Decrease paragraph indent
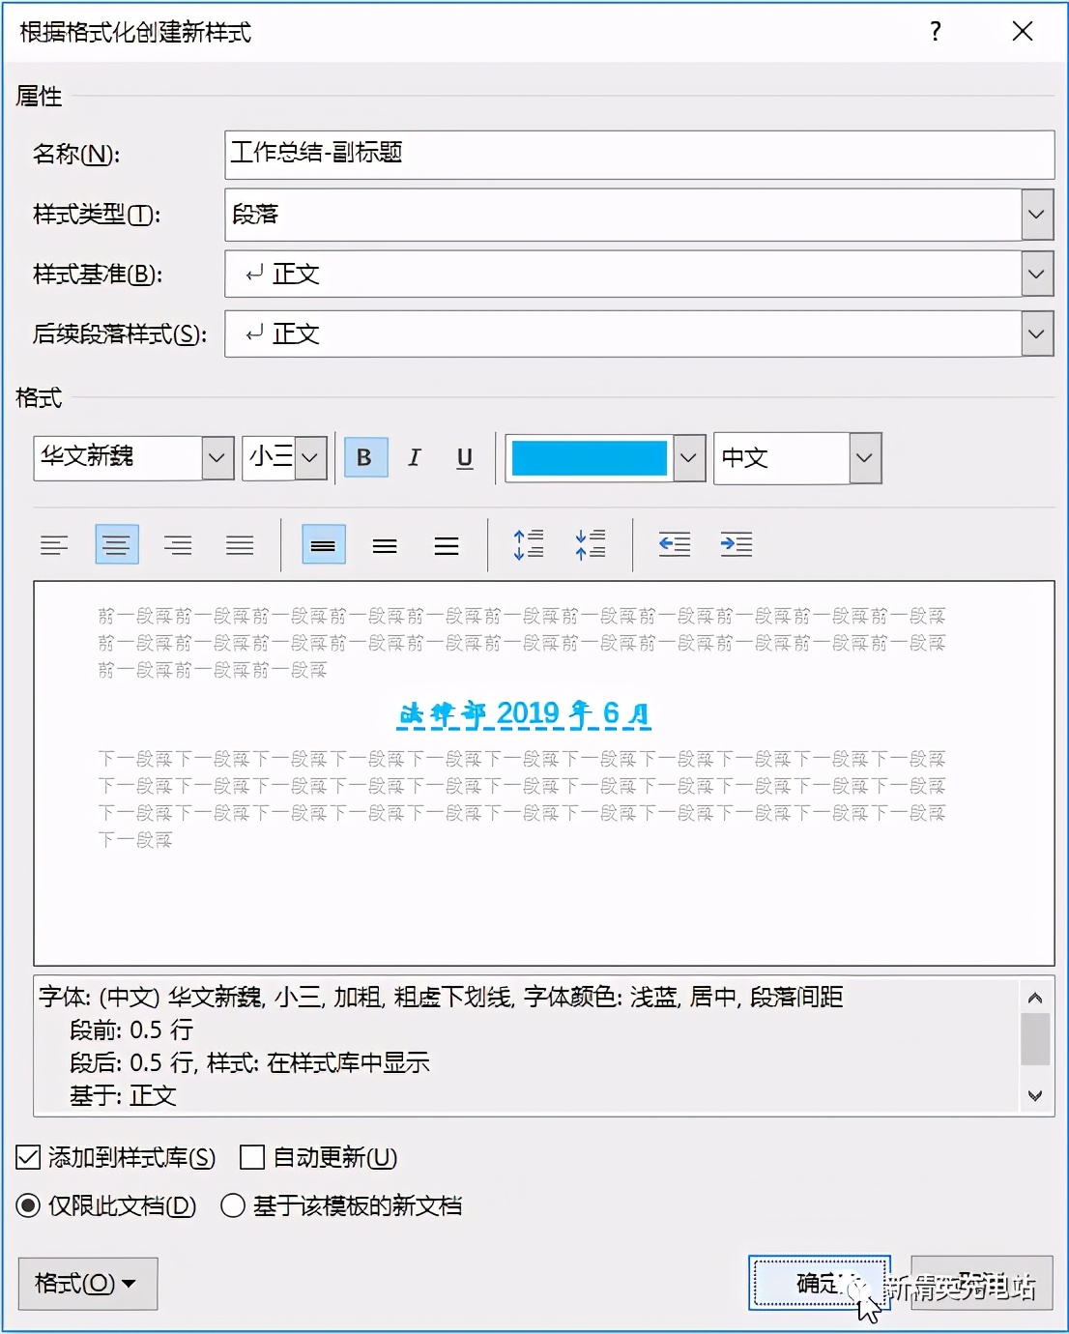The image size is (1069, 1334). (x=675, y=545)
